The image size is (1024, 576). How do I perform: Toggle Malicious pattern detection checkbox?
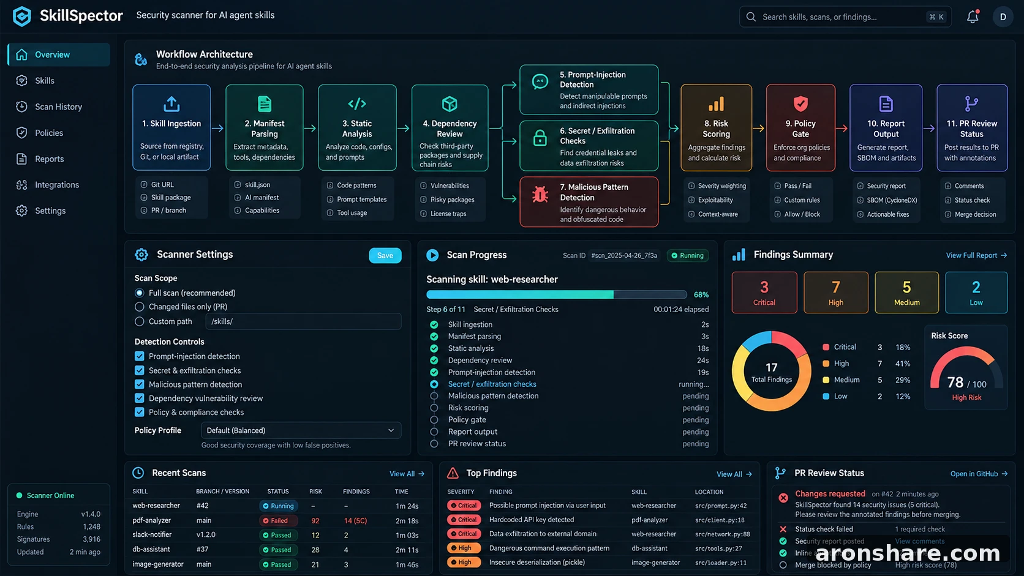140,384
